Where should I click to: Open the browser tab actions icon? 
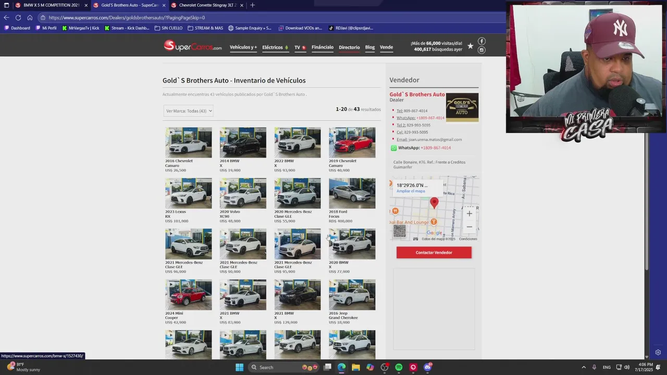click(6, 5)
